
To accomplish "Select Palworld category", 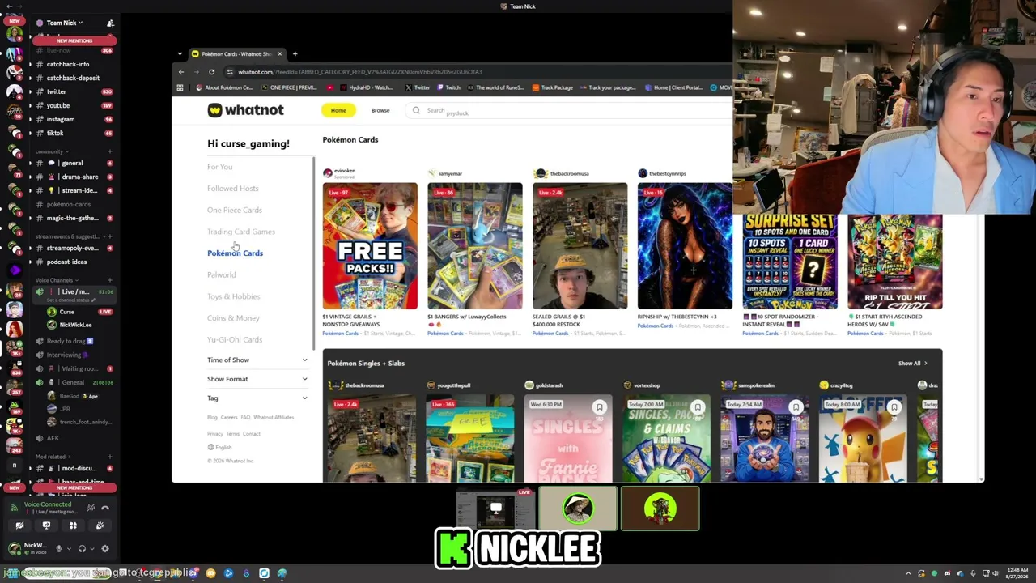I will (222, 274).
